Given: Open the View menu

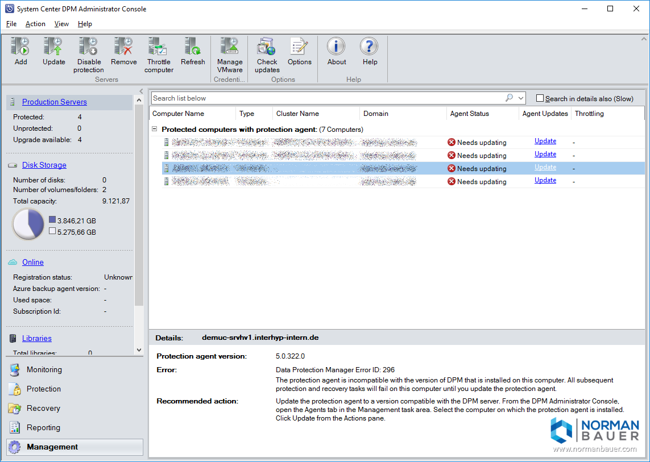Looking at the screenshot, I should (x=61, y=24).
